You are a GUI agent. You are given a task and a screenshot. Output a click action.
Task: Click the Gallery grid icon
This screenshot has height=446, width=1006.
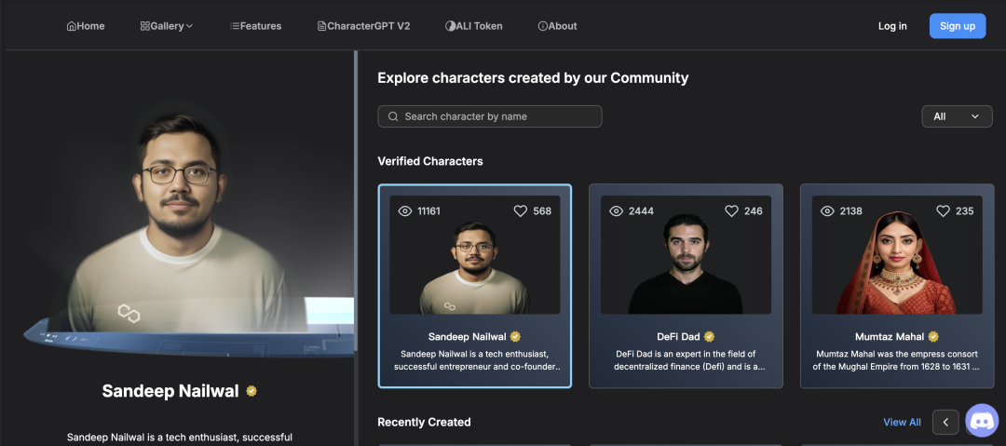[145, 26]
